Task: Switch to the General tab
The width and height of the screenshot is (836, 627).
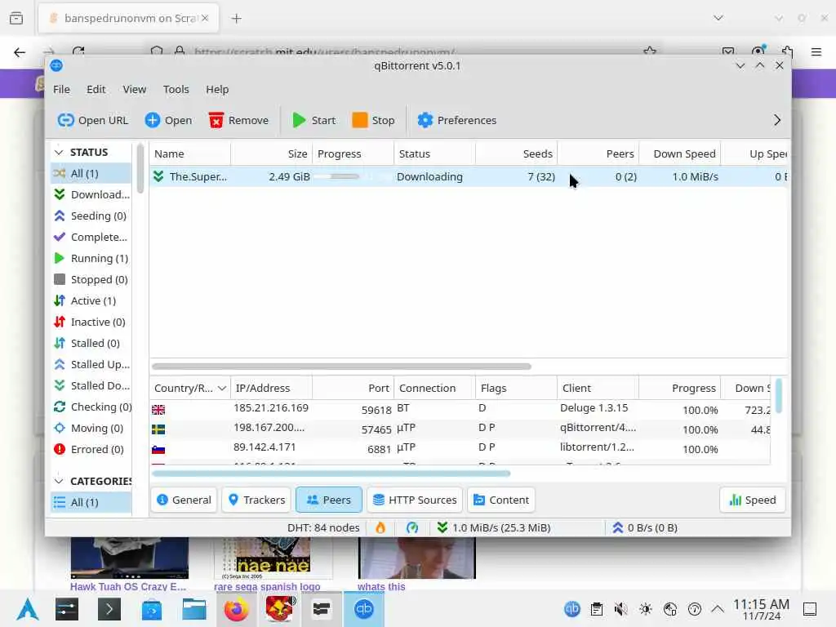Action: click(x=184, y=500)
